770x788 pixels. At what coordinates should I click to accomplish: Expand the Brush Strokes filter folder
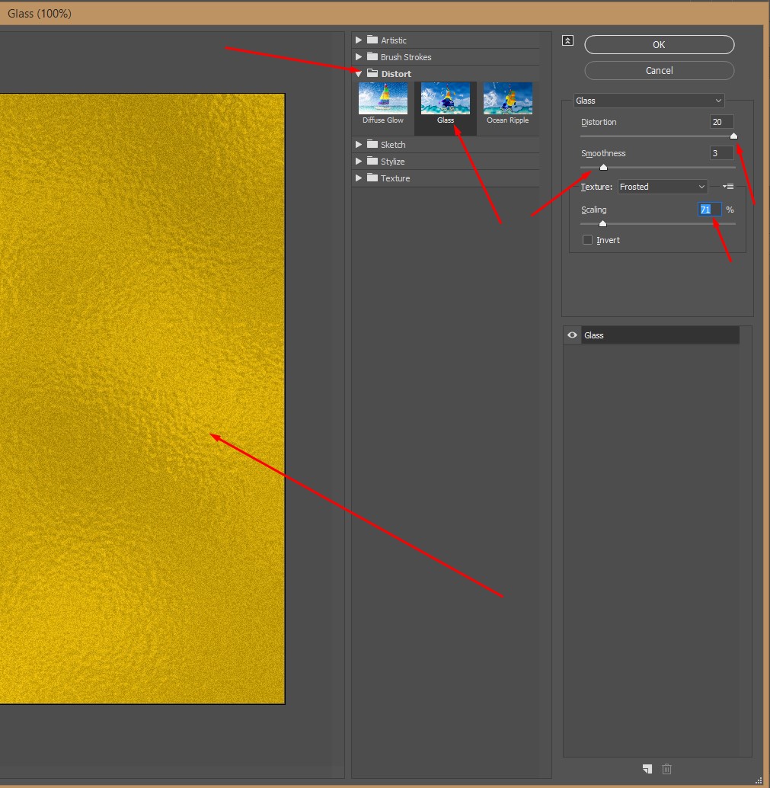[359, 57]
